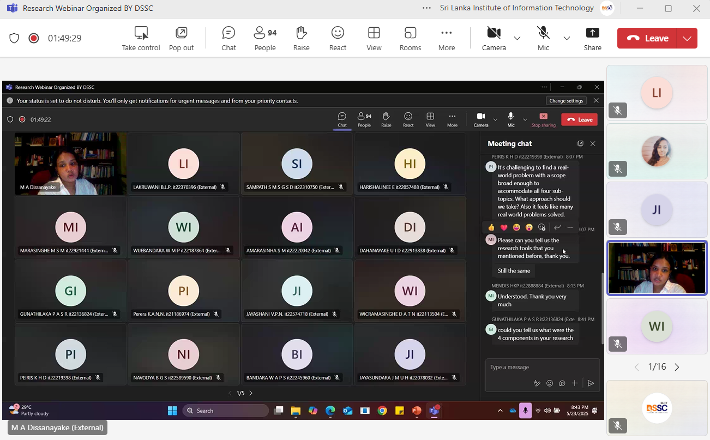Open the dropdown next to Leave
Image resolution: width=710 pixels, height=440 pixels.
point(687,38)
